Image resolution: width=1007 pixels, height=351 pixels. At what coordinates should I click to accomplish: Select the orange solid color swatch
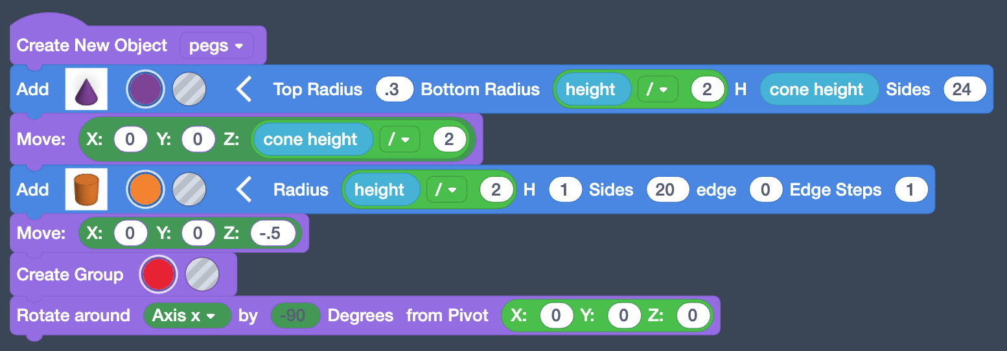(145, 190)
